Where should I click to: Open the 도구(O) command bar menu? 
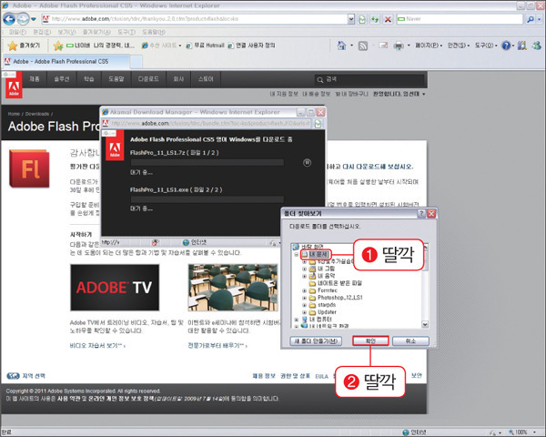click(x=486, y=46)
